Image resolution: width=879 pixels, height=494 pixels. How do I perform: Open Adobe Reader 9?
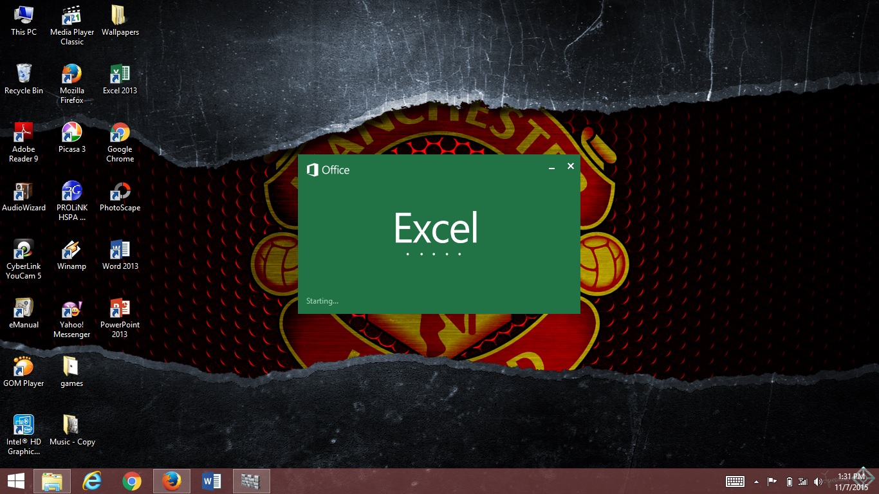coord(24,133)
